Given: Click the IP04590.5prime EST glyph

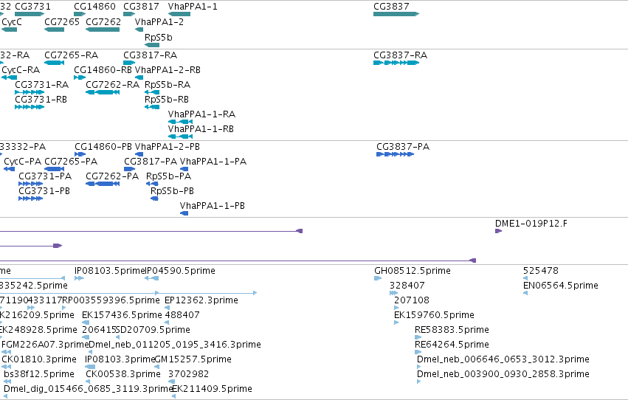Looking at the screenshot, I should 151,279.
